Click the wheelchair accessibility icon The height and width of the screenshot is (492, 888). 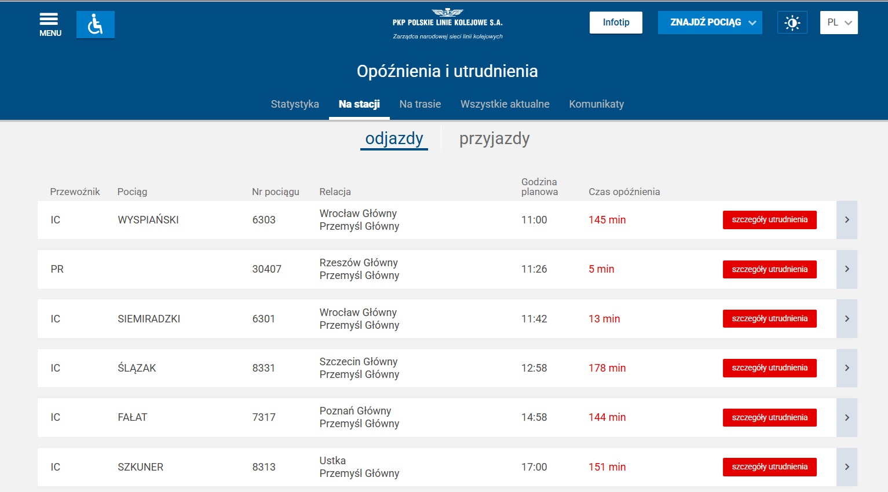coord(96,24)
